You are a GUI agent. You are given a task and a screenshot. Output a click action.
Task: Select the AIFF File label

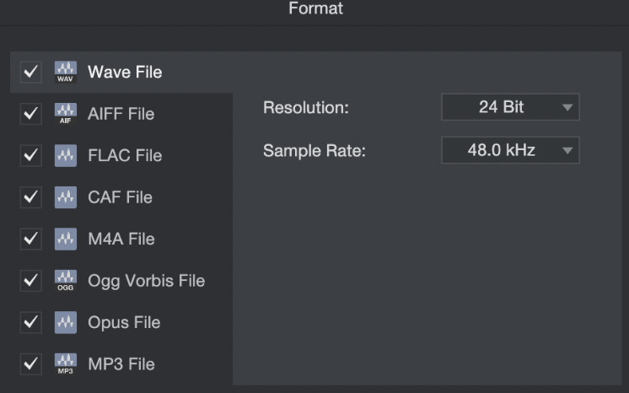(x=121, y=114)
